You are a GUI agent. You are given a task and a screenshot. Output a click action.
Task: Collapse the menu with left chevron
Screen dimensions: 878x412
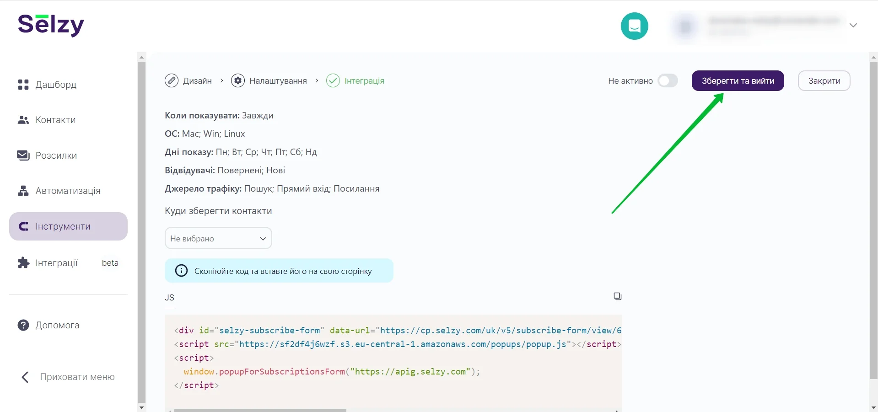[25, 377]
